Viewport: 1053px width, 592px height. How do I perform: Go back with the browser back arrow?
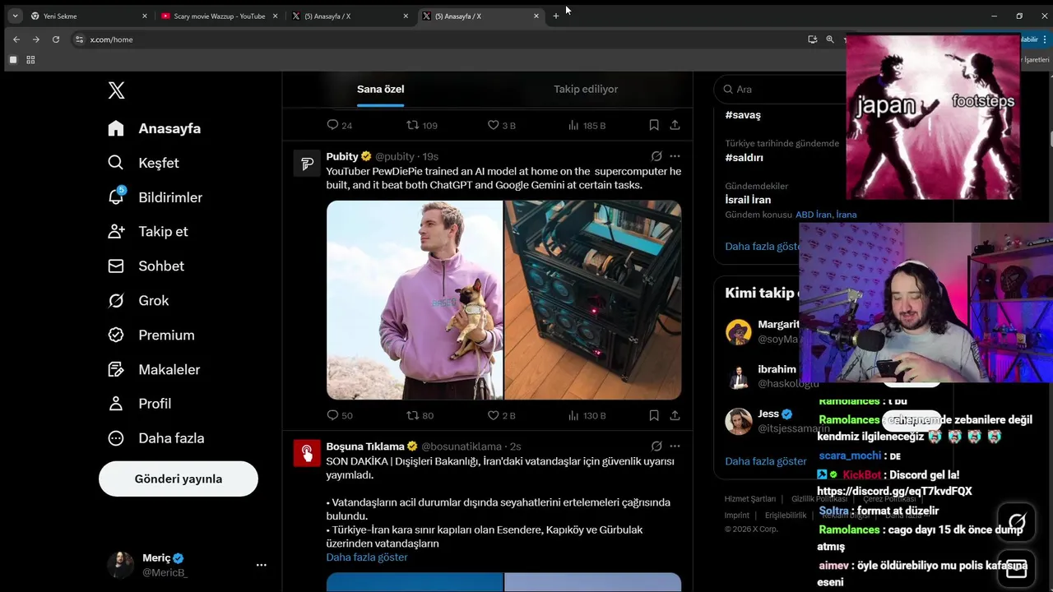point(16,39)
